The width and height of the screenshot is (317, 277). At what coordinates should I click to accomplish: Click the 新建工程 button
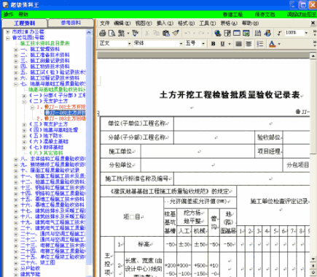click(232, 15)
